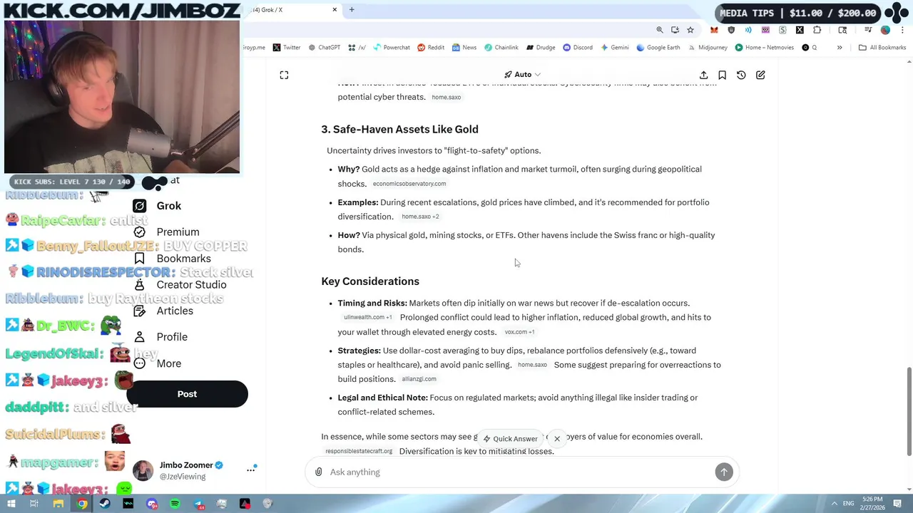Attach a file with the paperclip icon
This screenshot has height=513, width=913.
[318, 472]
